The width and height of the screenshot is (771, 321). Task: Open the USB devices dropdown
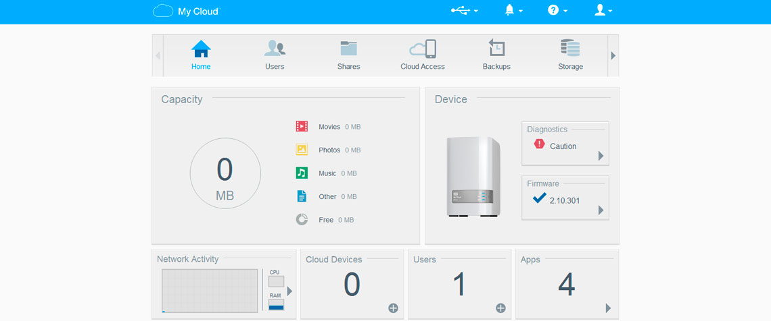click(x=464, y=11)
